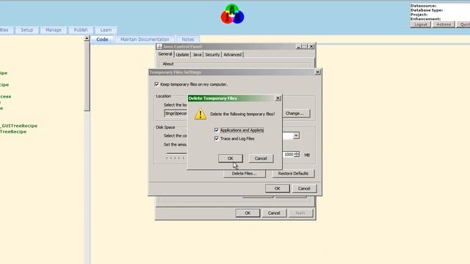
Task: Maximize the Java Control Panel window
Action: pos(305,47)
